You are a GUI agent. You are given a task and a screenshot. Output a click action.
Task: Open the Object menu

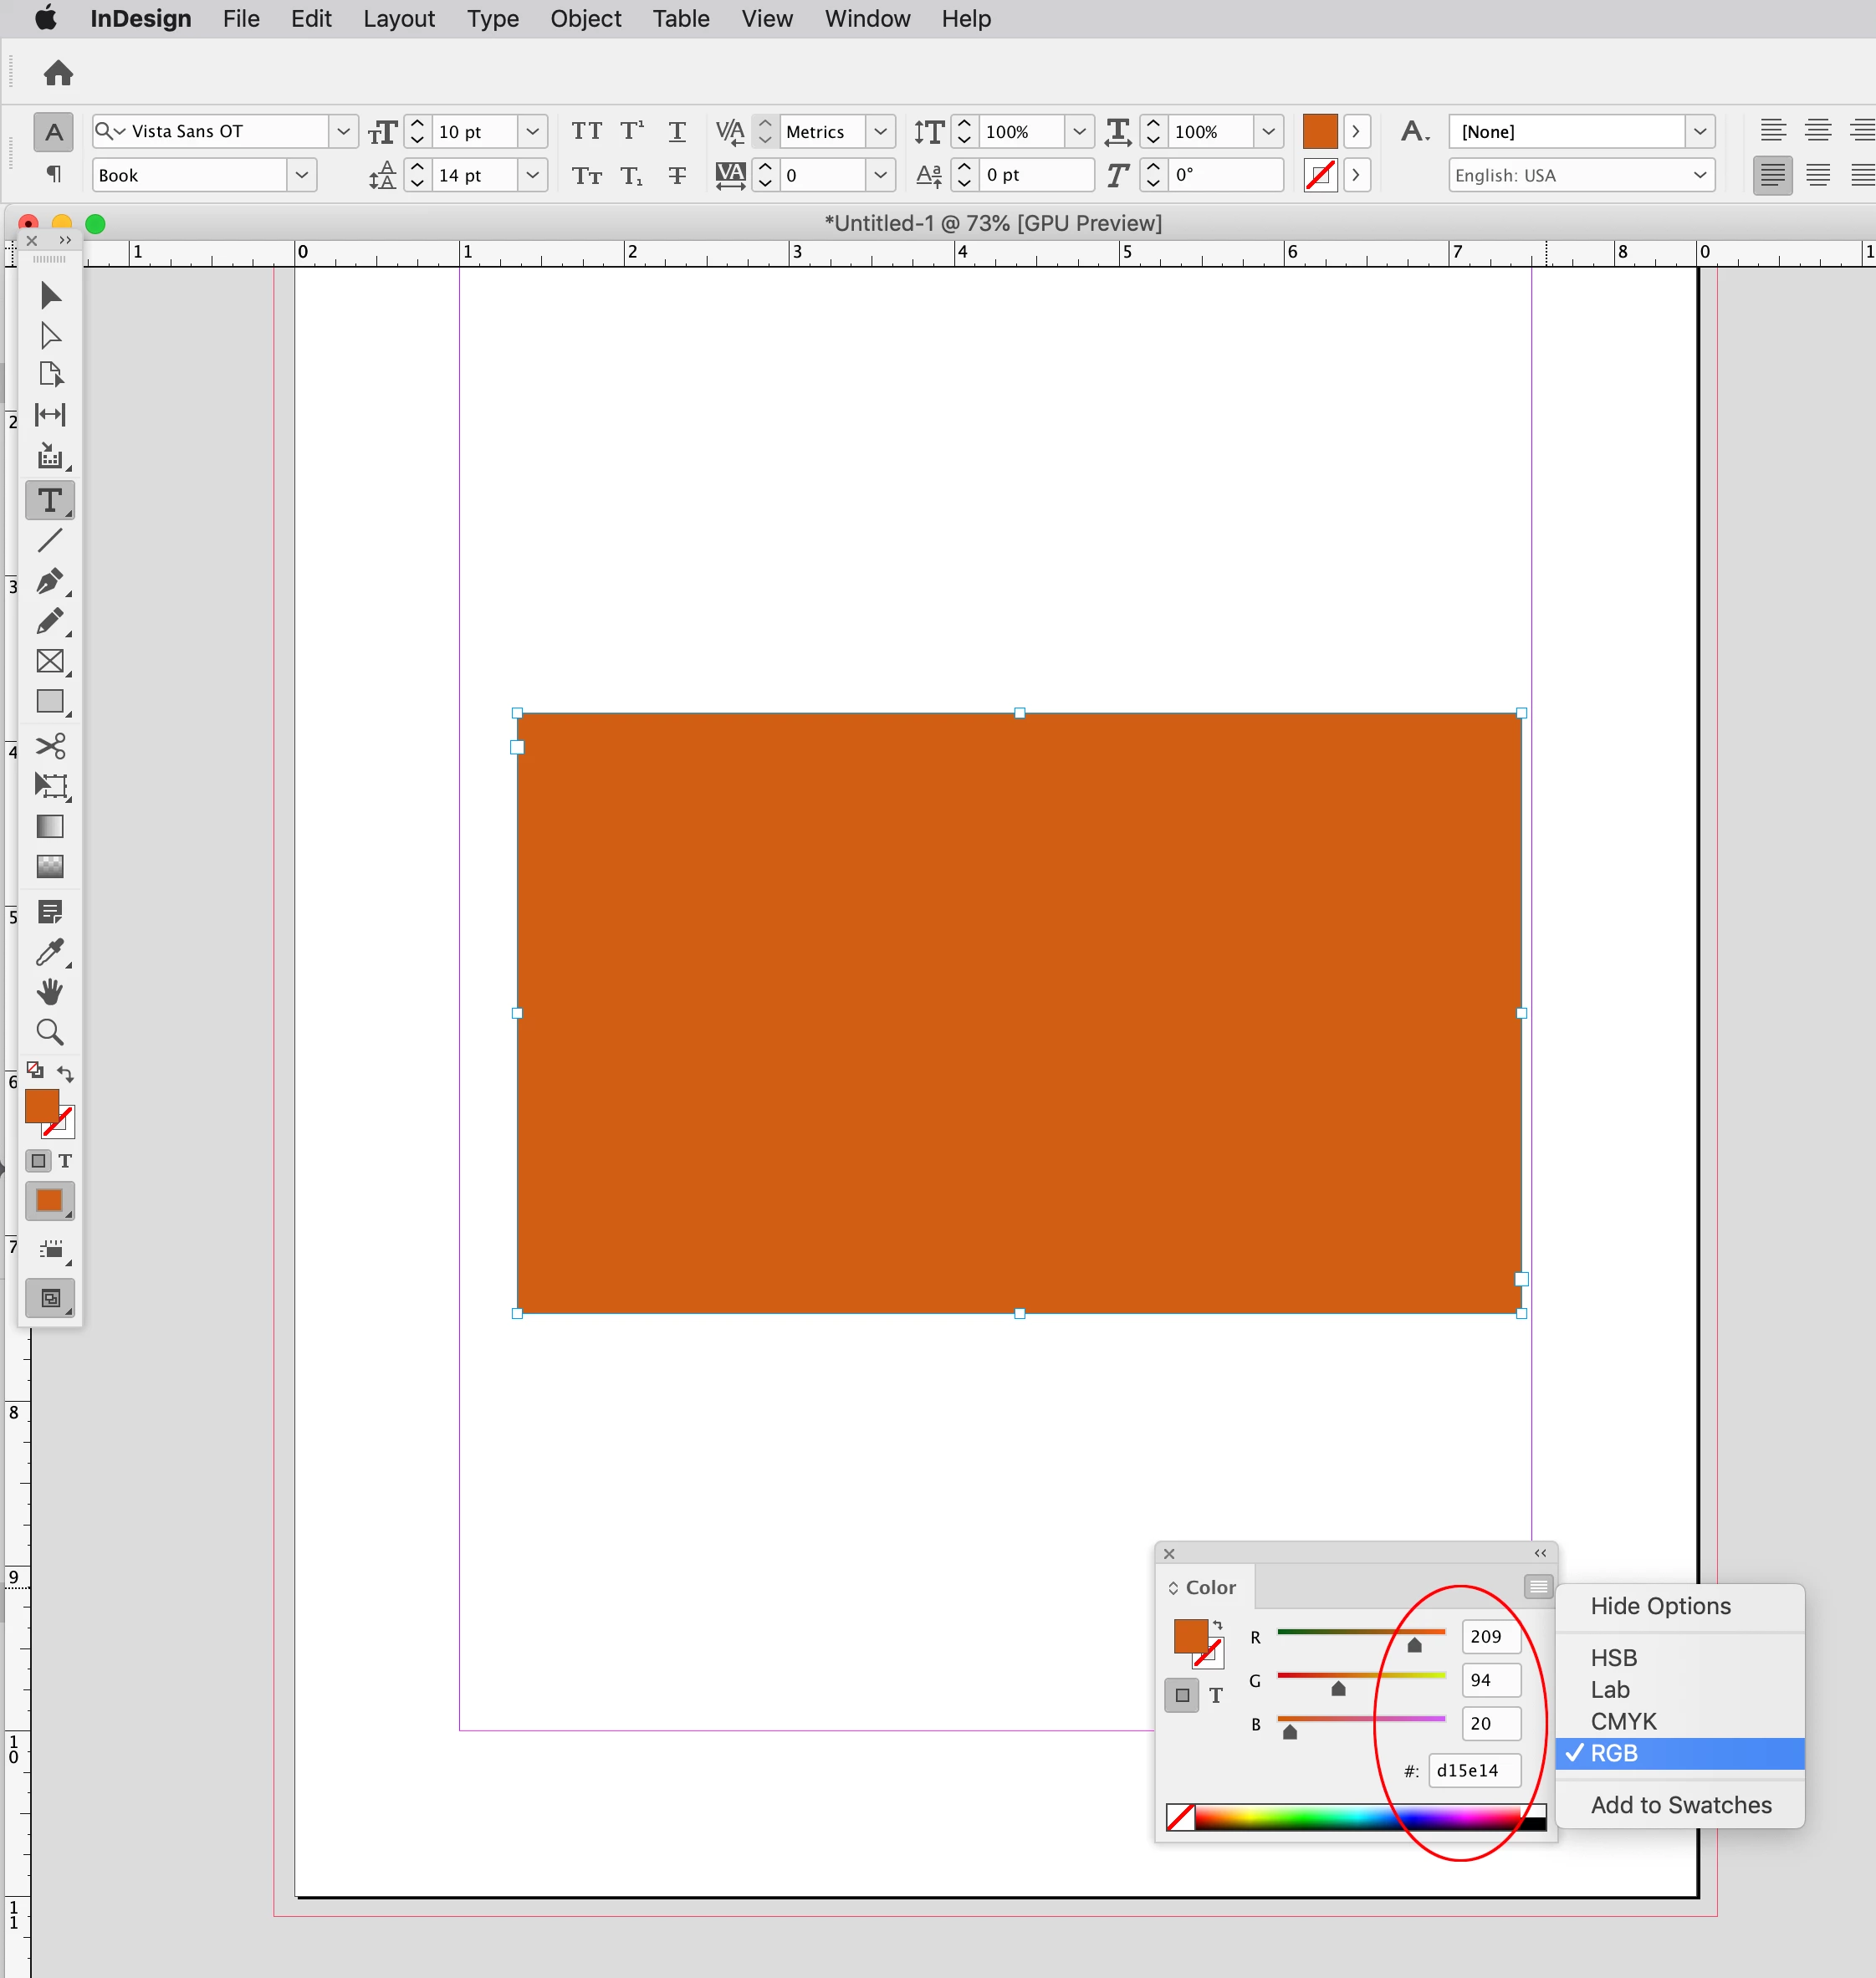tap(585, 19)
